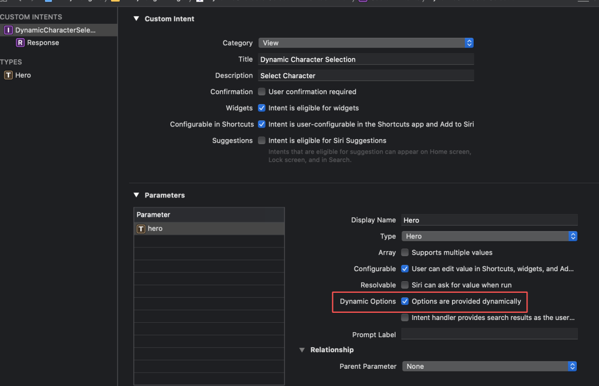The height and width of the screenshot is (386, 599).
Task: Enable User confirmation required checkbox
Action: click(262, 92)
